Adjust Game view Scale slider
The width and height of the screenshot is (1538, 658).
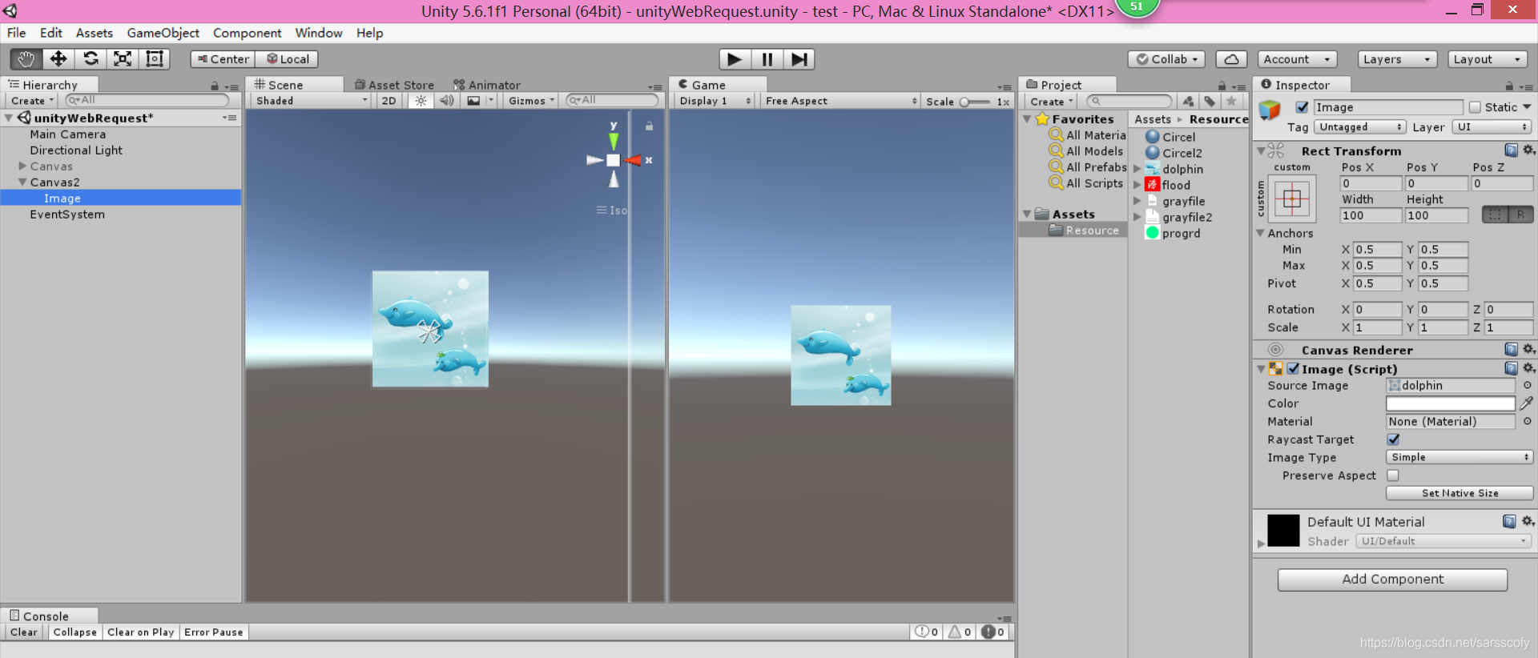(x=974, y=102)
